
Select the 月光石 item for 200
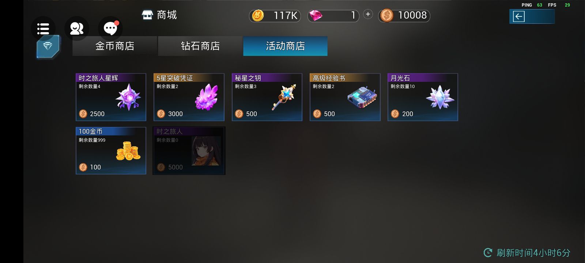pyautogui.click(x=423, y=97)
